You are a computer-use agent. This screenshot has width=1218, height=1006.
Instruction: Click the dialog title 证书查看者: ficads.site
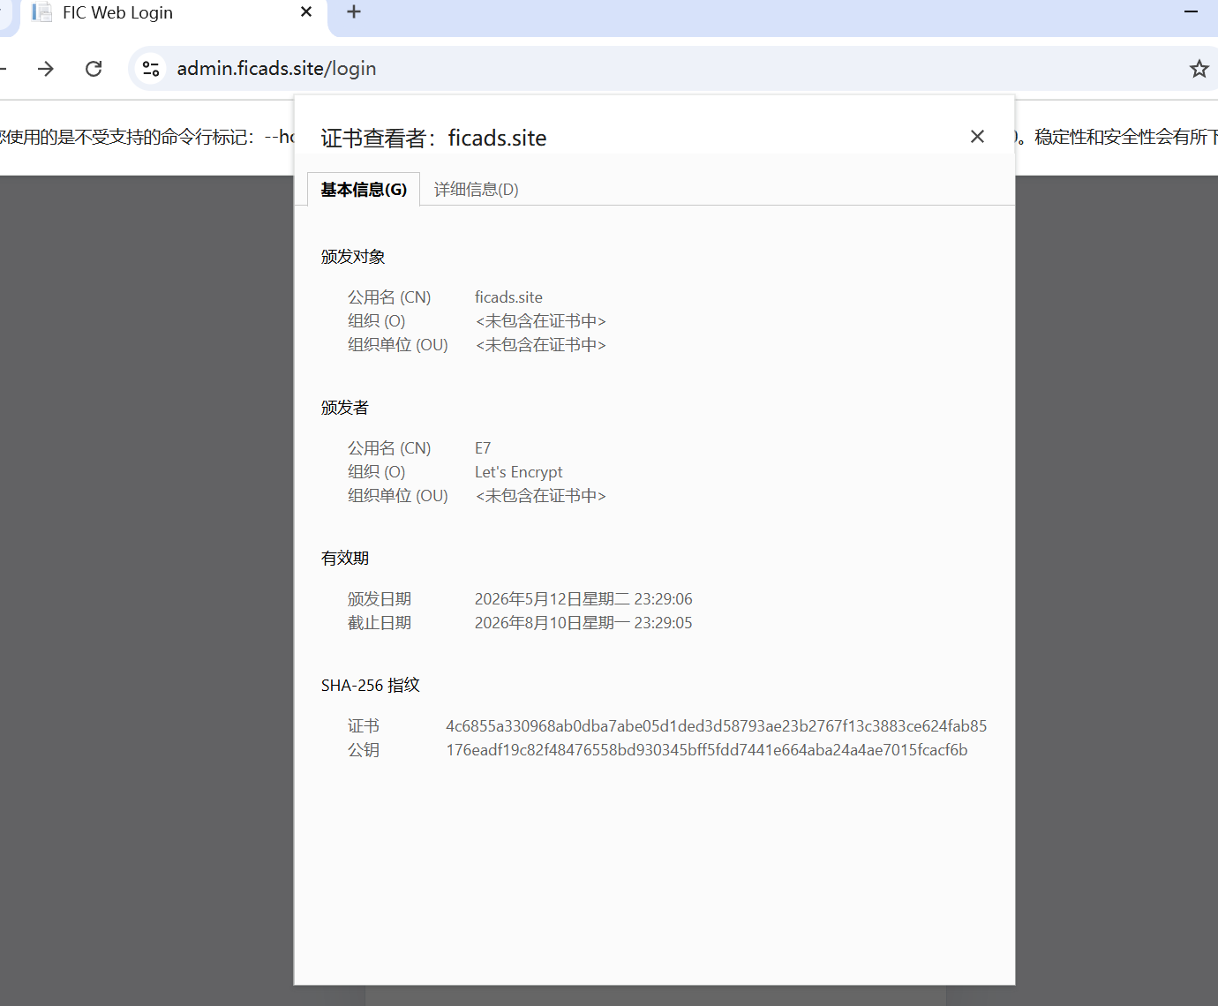433,138
